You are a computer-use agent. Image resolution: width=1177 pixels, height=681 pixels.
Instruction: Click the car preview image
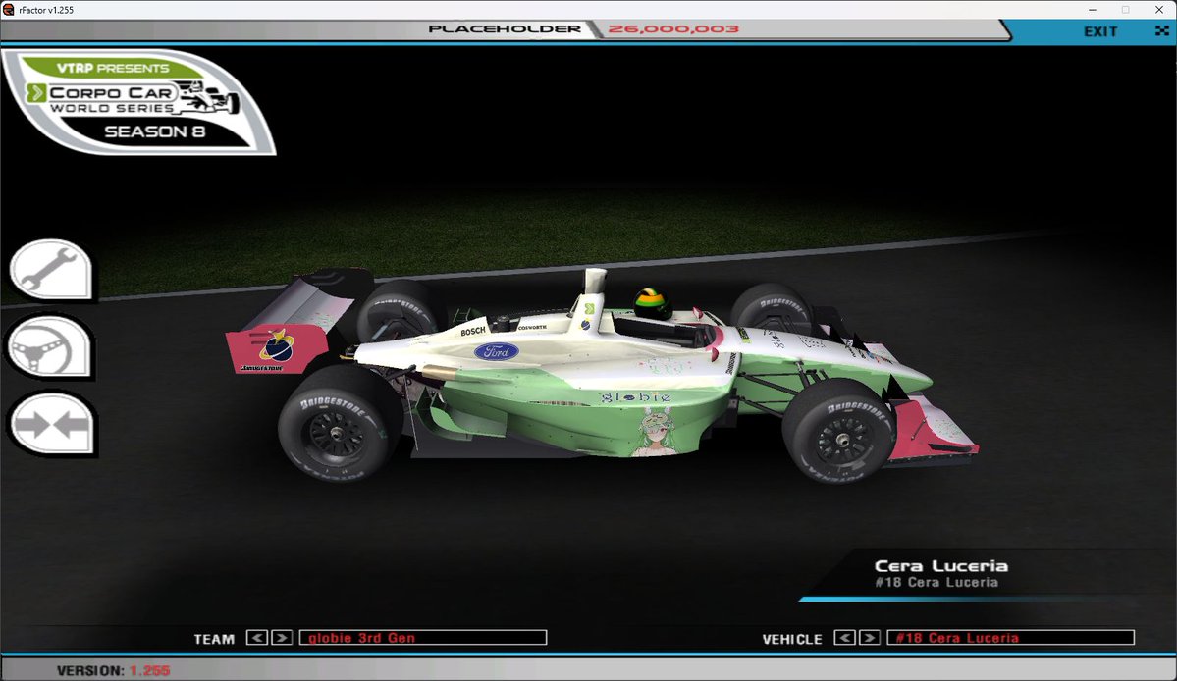tap(601, 375)
